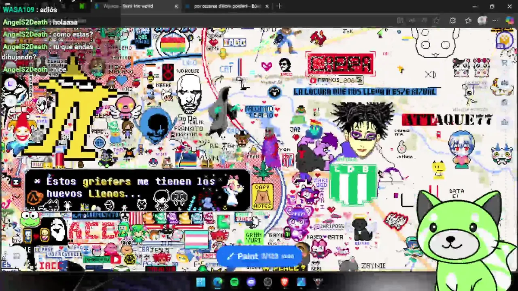Open a new browser tab with plus
Viewport: 518px width, 291px height.
click(x=279, y=6)
